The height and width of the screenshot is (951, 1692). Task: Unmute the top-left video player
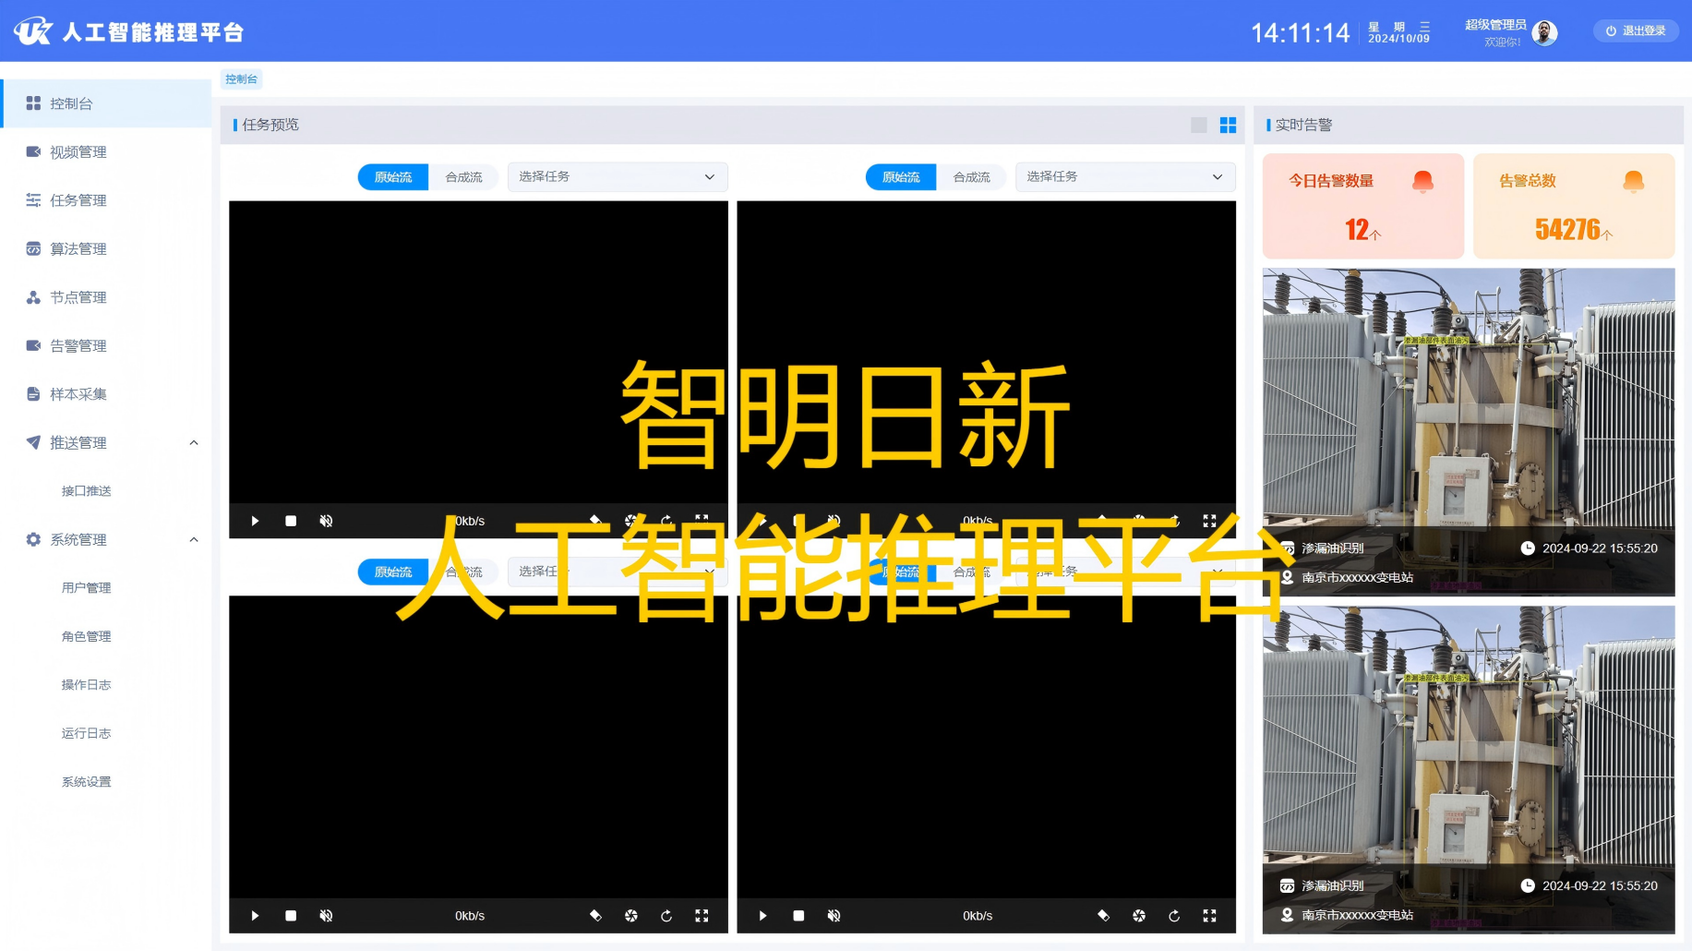coord(326,521)
